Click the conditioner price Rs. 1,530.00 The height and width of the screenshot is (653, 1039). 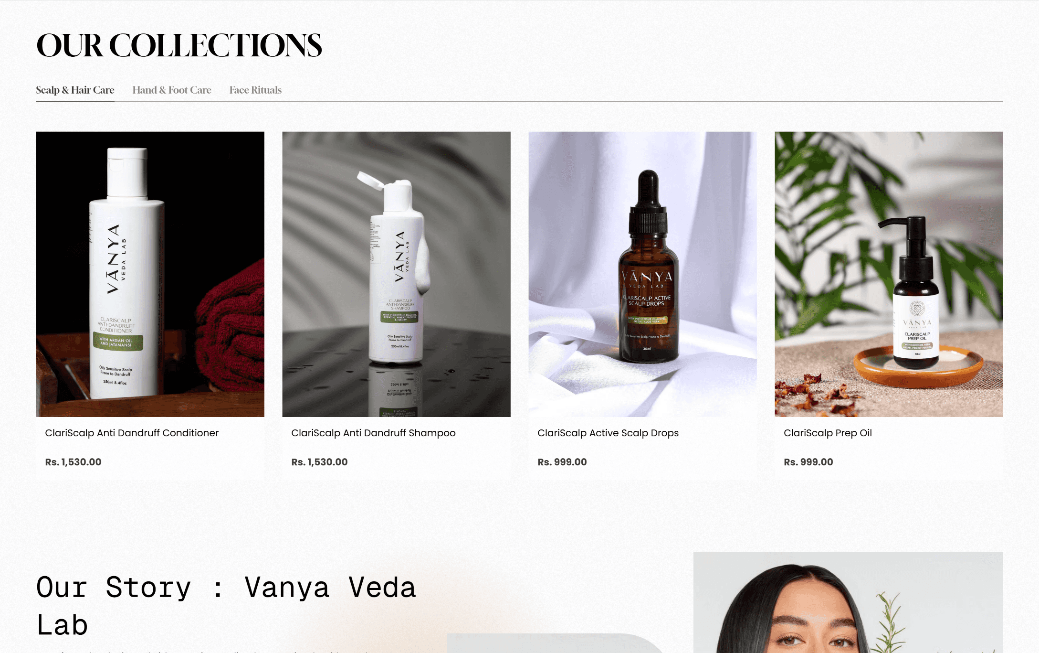pyautogui.click(x=73, y=462)
